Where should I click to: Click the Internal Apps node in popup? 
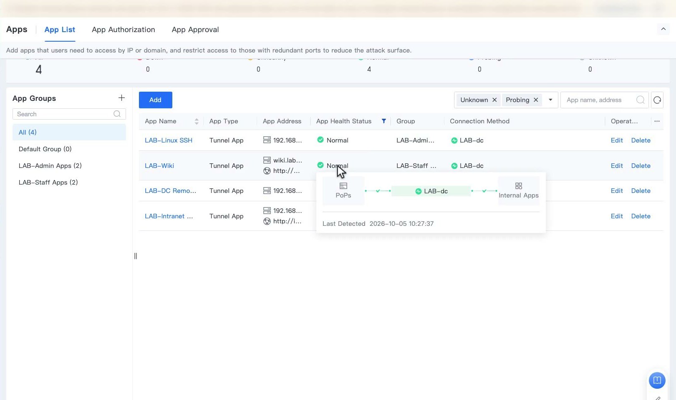pos(519,190)
